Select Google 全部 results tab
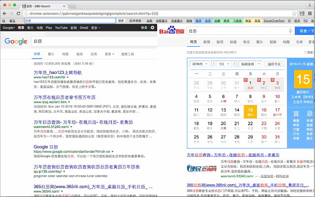The width and height of the screenshot is (315, 197). (37, 54)
